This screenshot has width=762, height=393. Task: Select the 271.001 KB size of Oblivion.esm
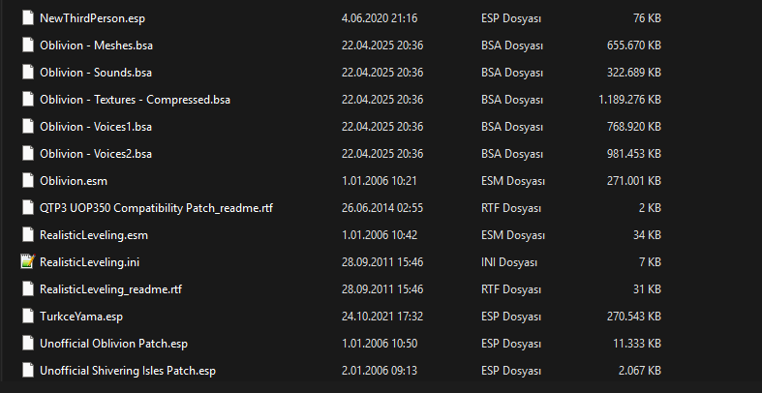(x=634, y=181)
